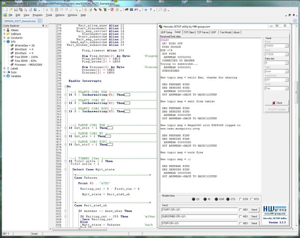The width and height of the screenshot is (300, 238).
Task: Collapse the Info tree node
Action: click(4, 42)
